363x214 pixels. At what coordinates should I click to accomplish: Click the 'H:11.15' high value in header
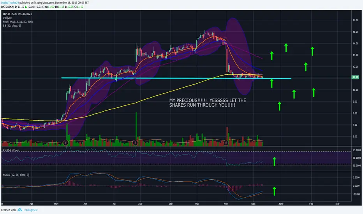(60, 7)
